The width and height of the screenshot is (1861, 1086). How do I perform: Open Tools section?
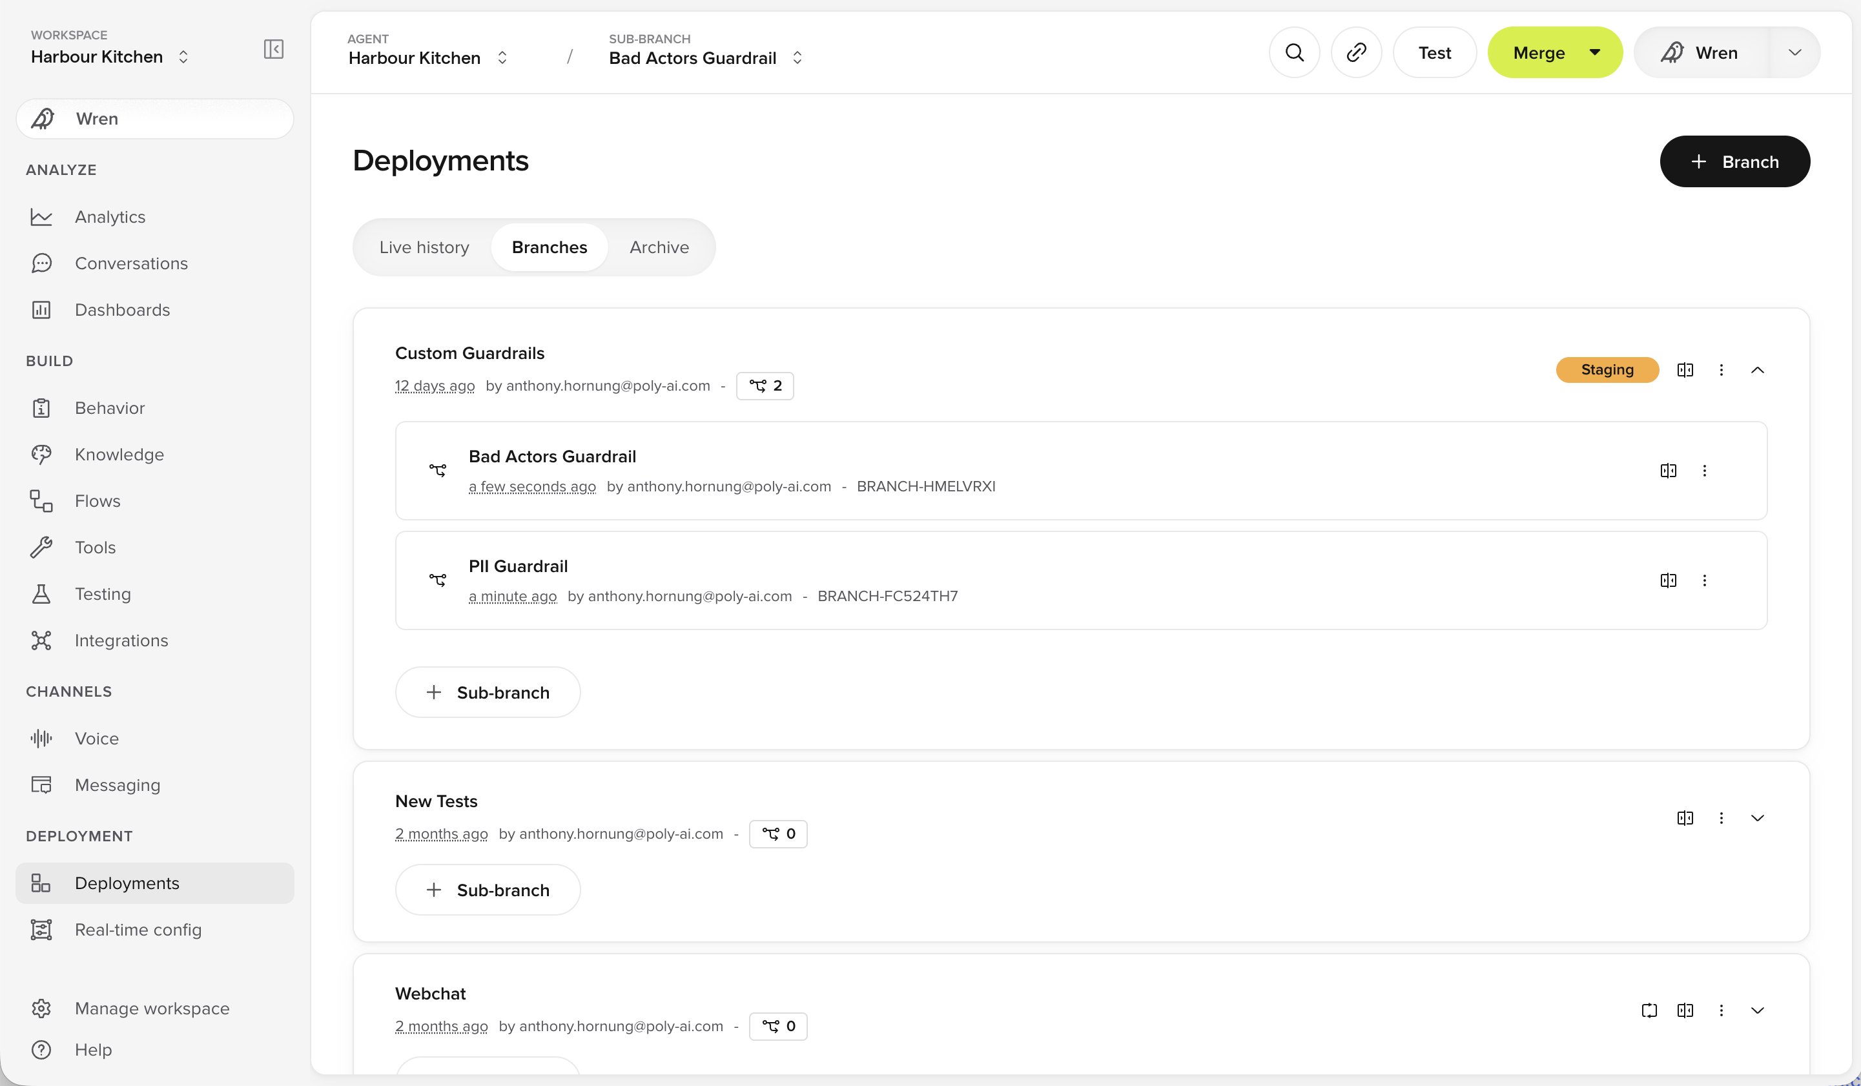(x=155, y=548)
